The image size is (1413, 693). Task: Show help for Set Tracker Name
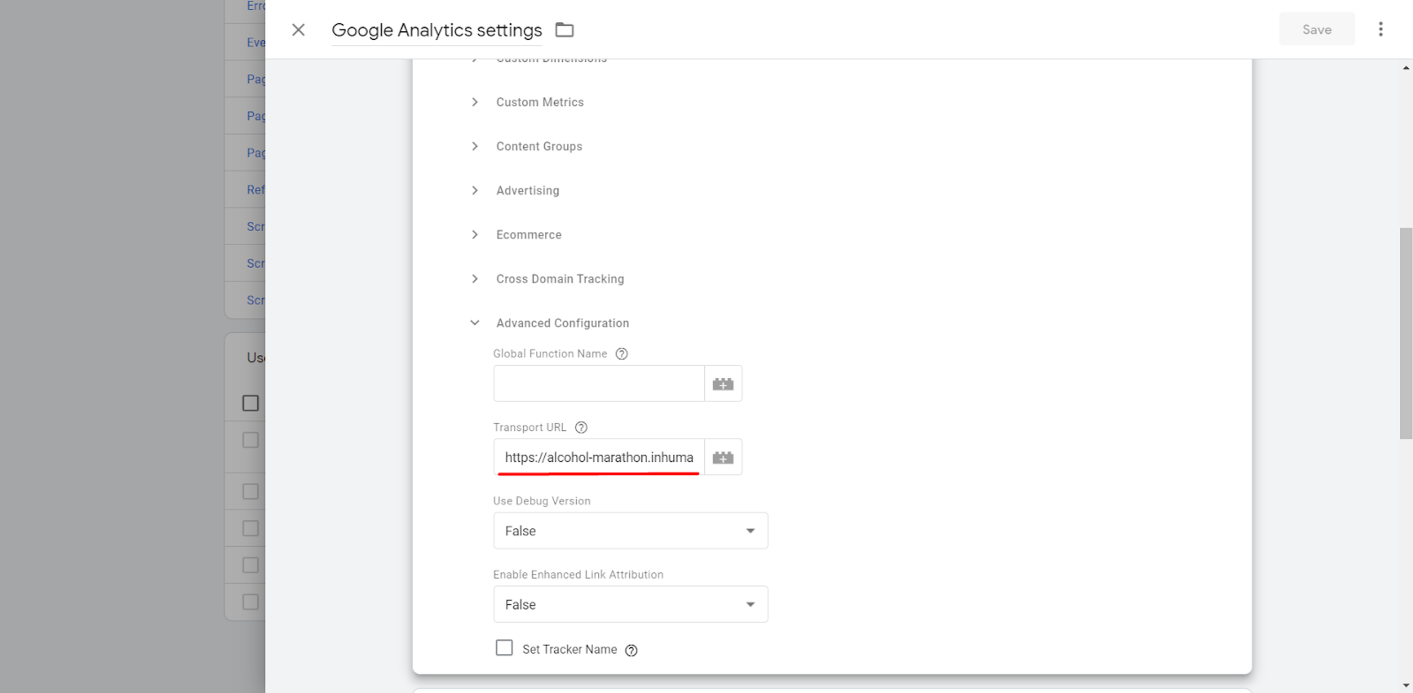click(631, 651)
